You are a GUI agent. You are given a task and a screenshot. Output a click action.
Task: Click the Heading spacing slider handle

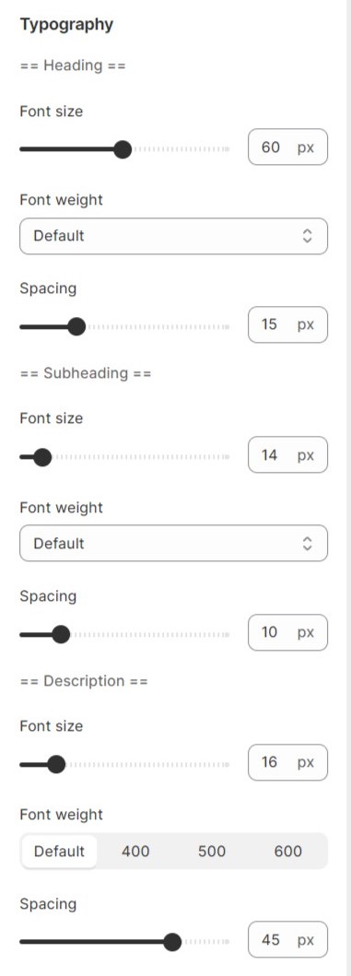[76, 327]
